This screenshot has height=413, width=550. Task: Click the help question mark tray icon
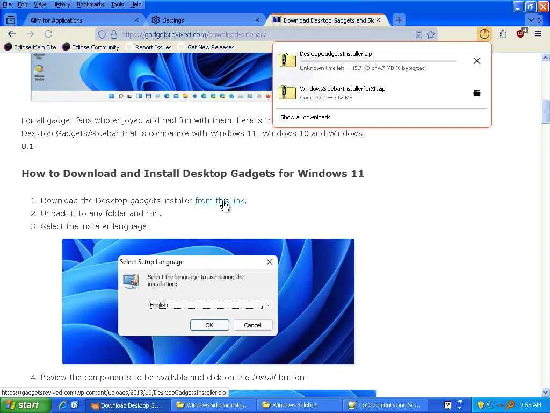tap(447, 405)
